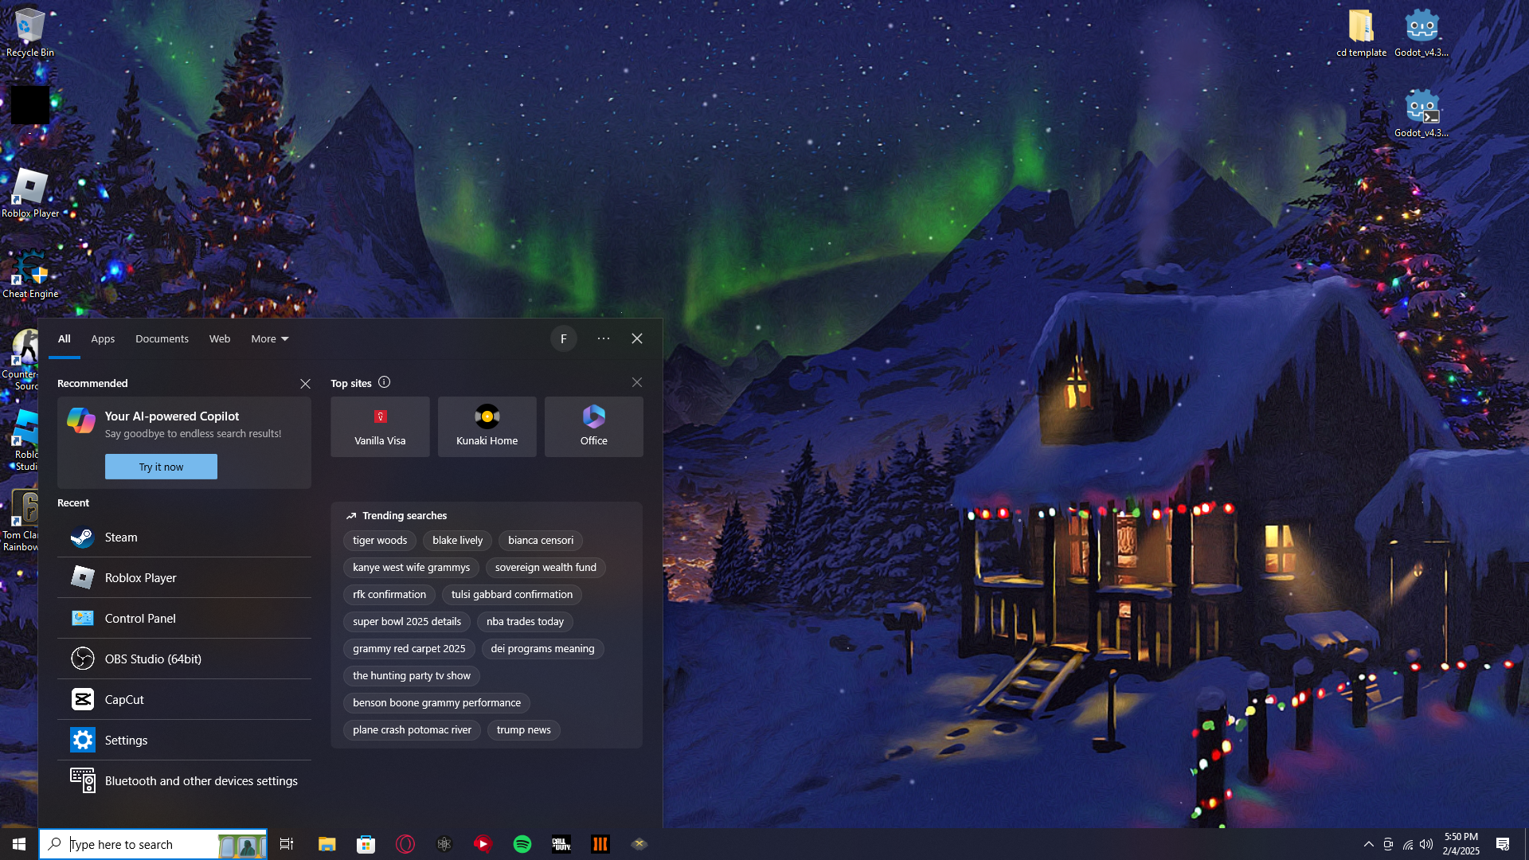Viewport: 1529px width, 860px height.
Task: Open CapCut from the Recent list
Action: coord(124,700)
